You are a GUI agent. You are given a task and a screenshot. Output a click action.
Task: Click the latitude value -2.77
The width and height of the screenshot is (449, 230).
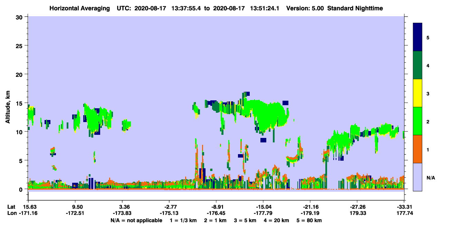point(169,207)
